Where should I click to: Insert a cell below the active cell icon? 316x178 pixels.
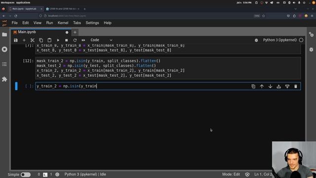tap(287, 87)
